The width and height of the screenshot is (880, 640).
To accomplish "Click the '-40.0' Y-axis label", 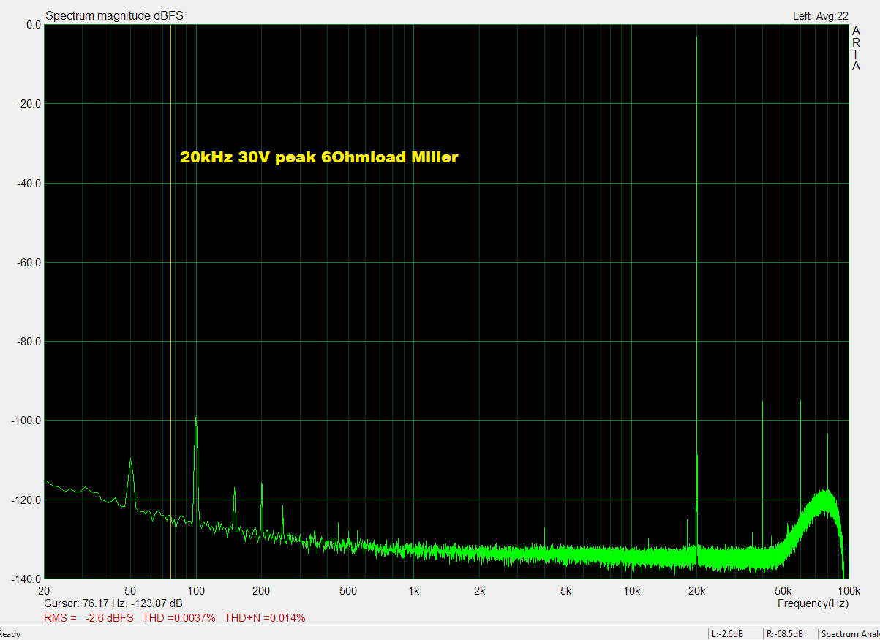I will (x=29, y=183).
